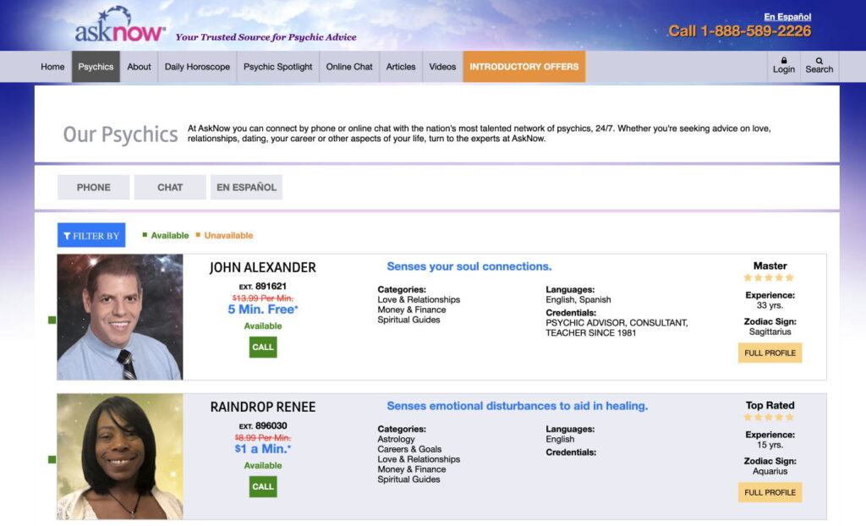866x526 pixels.
Task: Click 'EXT. 896030' extension text
Action: pyautogui.click(x=263, y=426)
